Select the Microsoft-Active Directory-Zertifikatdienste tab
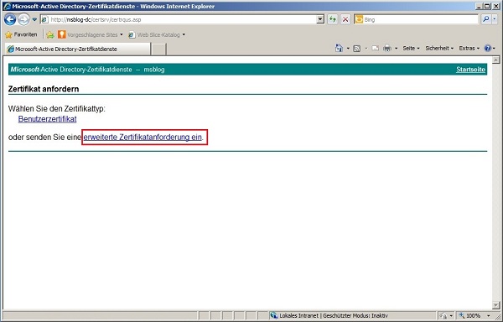Screen dimensions: 503x322 [77, 49]
